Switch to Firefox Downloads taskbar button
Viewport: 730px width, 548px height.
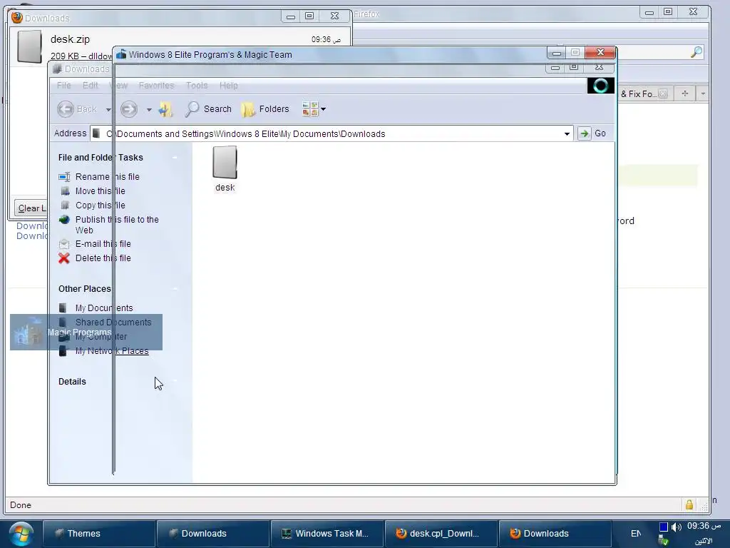(x=555, y=534)
